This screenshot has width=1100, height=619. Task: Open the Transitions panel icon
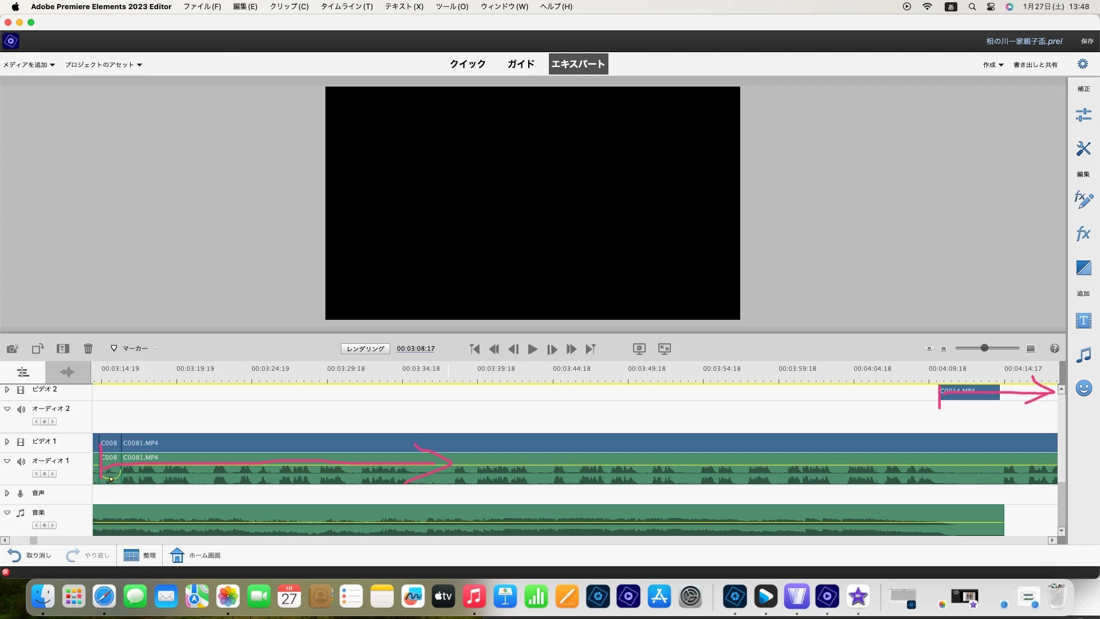(1083, 268)
